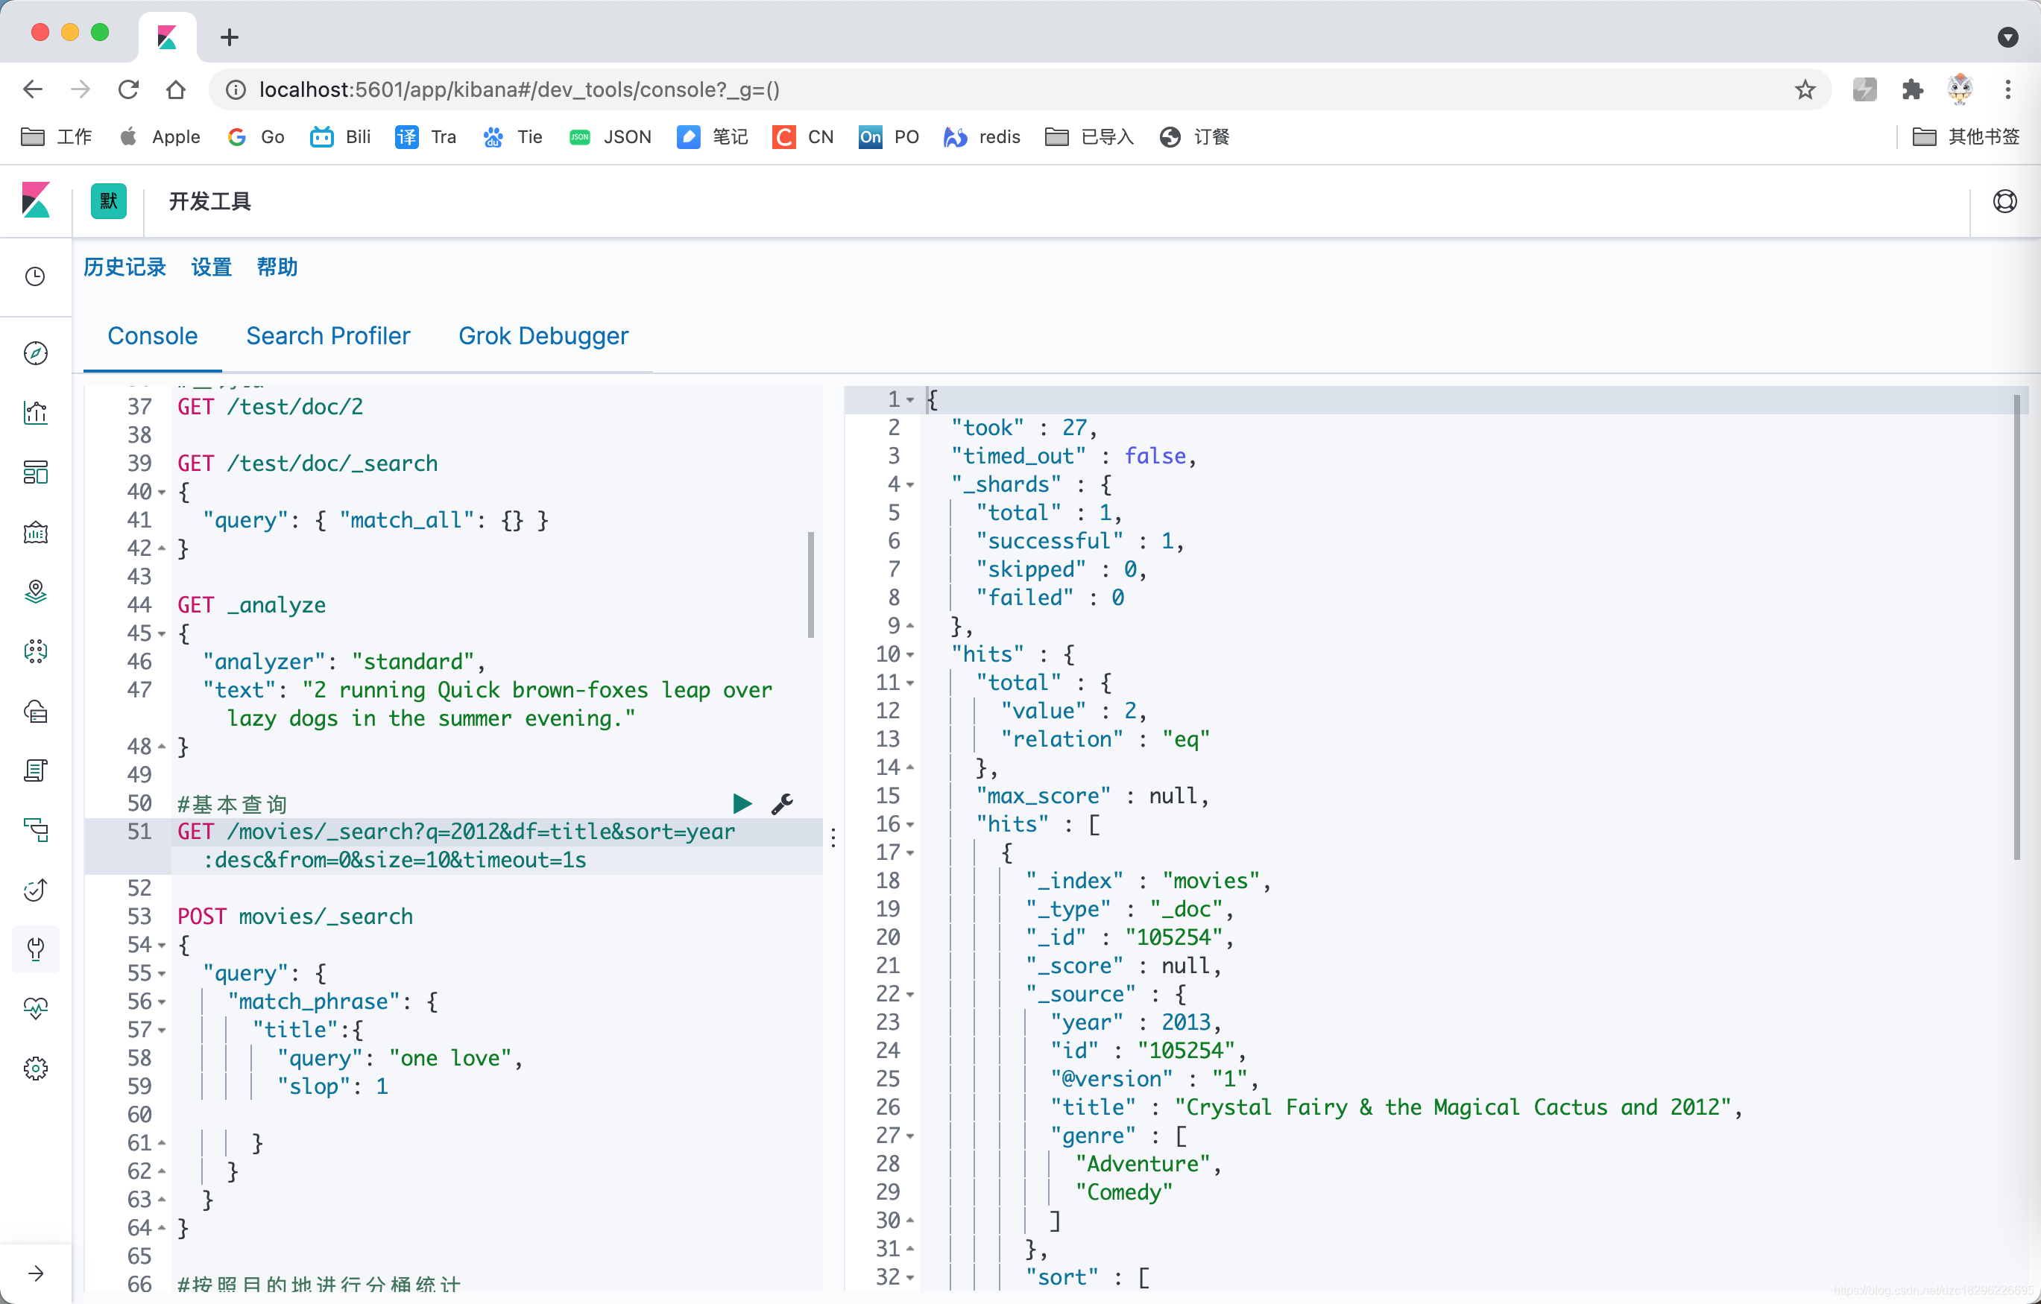2041x1304 pixels.
Task: Open Management gear icon in sidebar
Action: pyautogui.click(x=36, y=1069)
